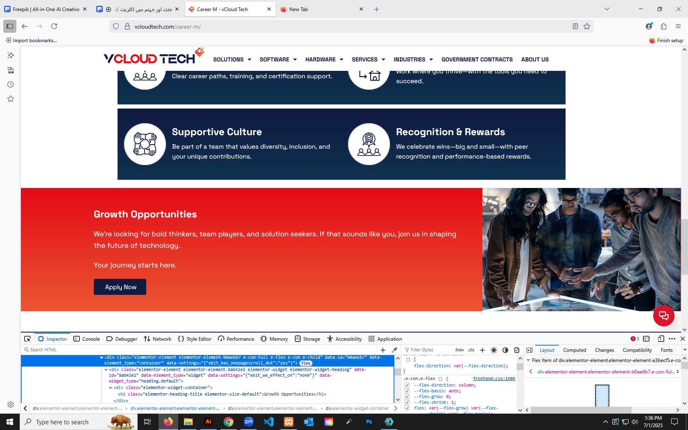688x430 pixels.
Task: Open the Fonts sidebar tab
Action: click(x=667, y=350)
